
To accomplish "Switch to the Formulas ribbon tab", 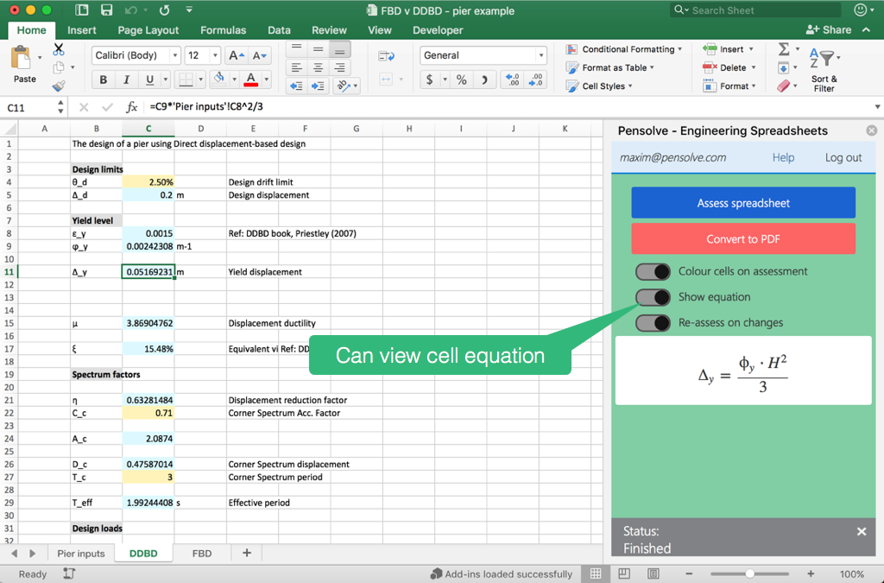I will [224, 30].
